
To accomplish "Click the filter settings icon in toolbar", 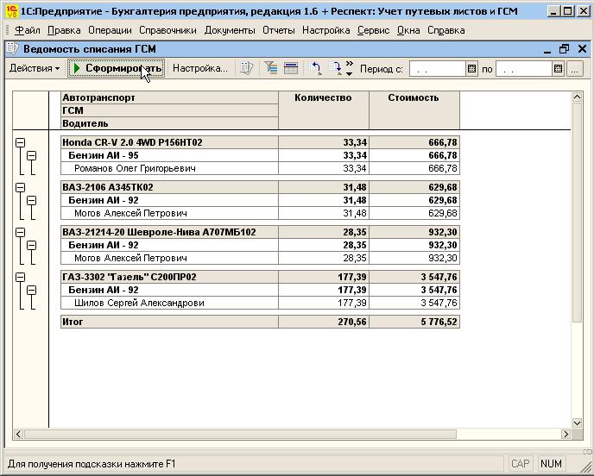I will 271,68.
